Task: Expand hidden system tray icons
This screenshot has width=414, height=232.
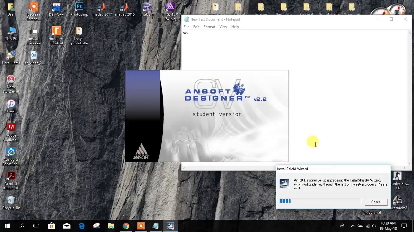Action: pos(353,226)
